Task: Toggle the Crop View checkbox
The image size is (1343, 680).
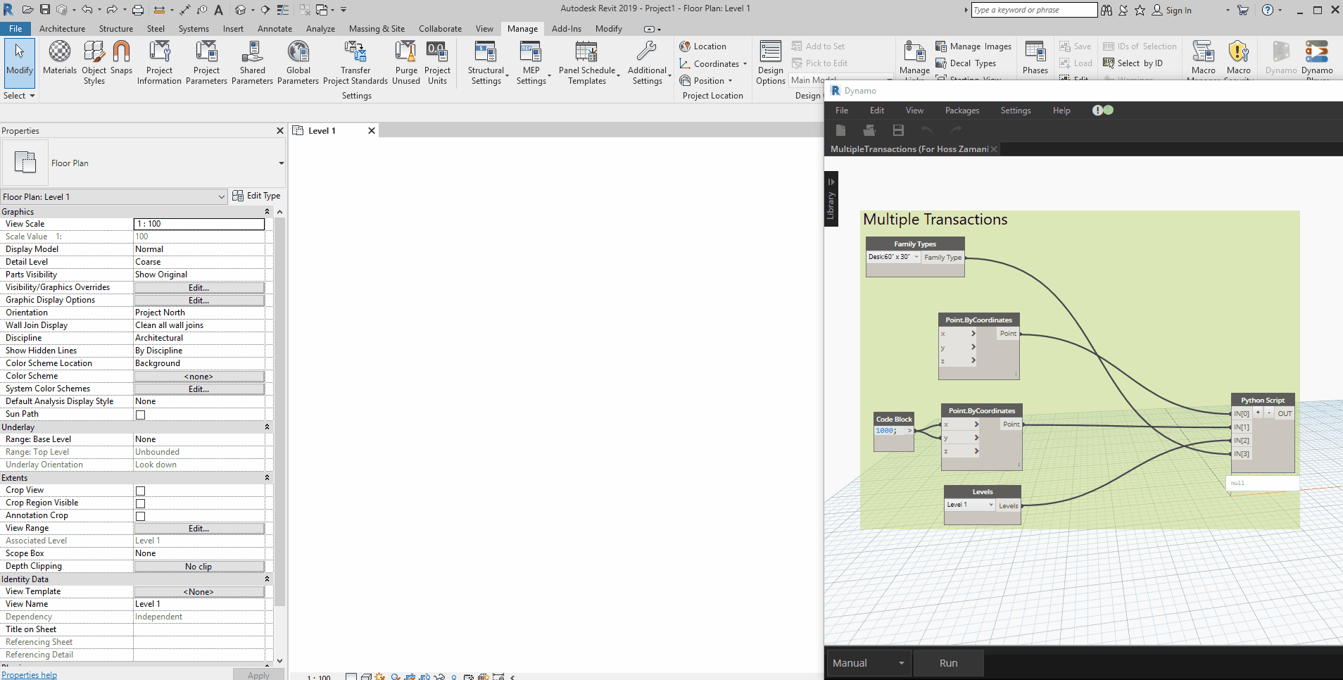Action: [x=140, y=491]
